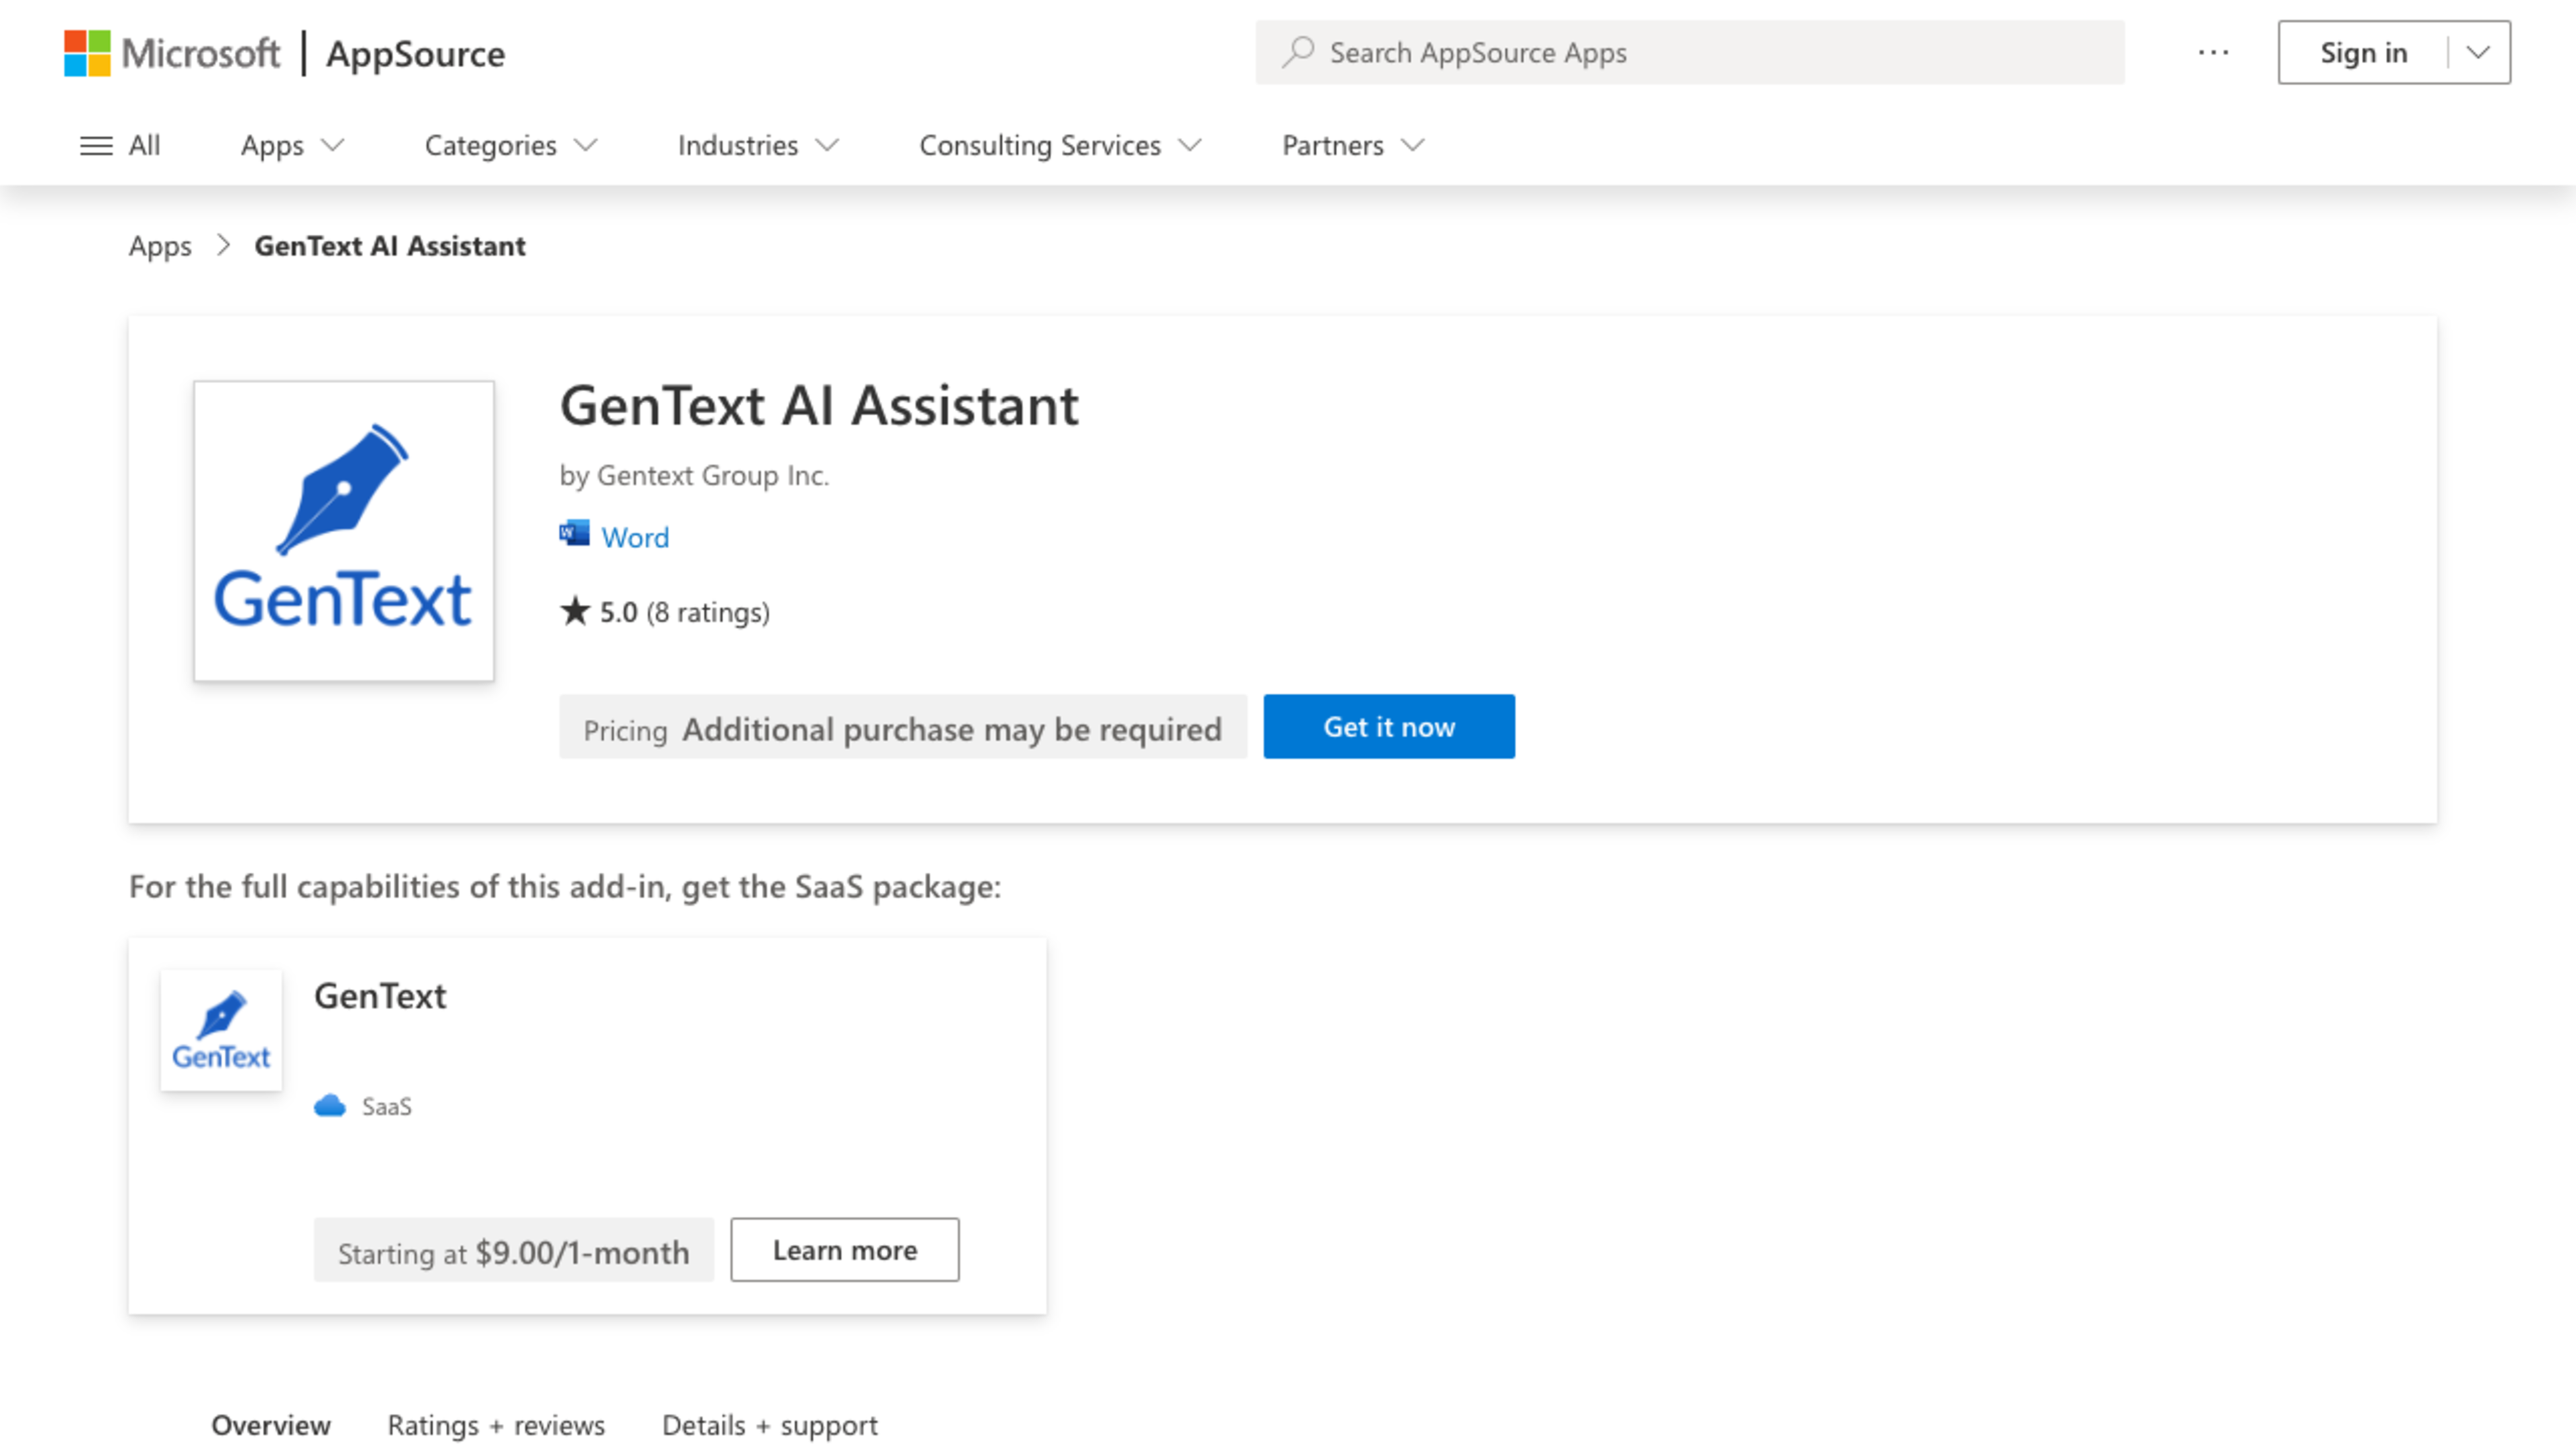The height and width of the screenshot is (1449, 2576).
Task: Click the Apps breadcrumb link
Action: (160, 246)
